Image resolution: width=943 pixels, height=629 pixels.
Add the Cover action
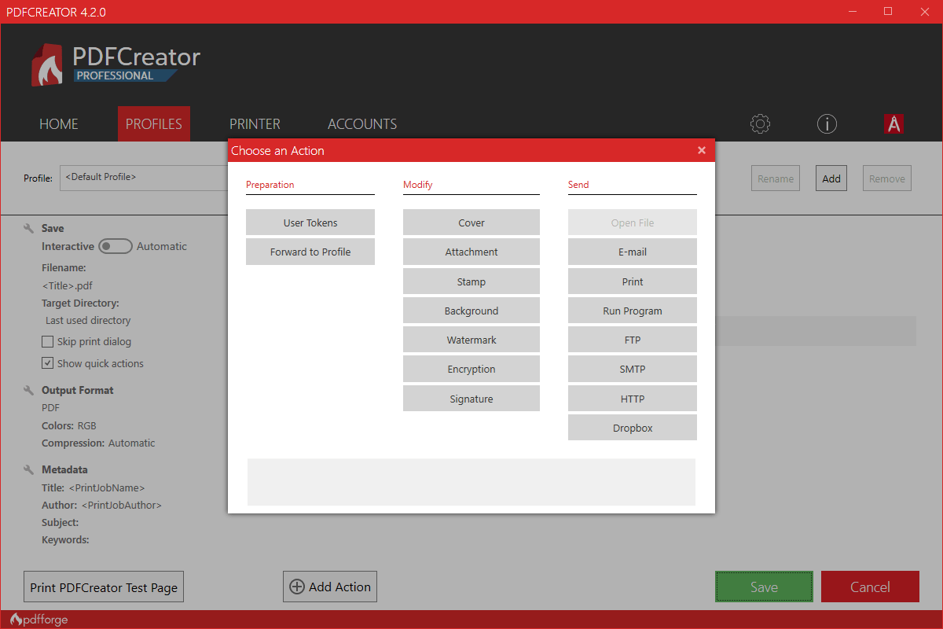[472, 223]
